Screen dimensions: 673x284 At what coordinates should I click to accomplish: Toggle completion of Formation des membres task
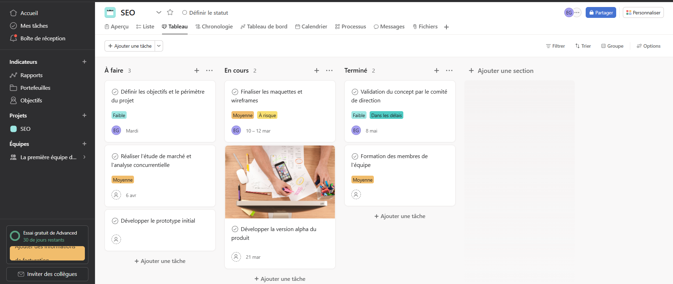click(355, 156)
